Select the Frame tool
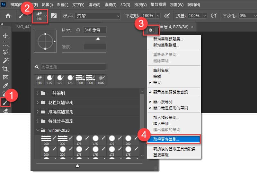 coord(5,77)
